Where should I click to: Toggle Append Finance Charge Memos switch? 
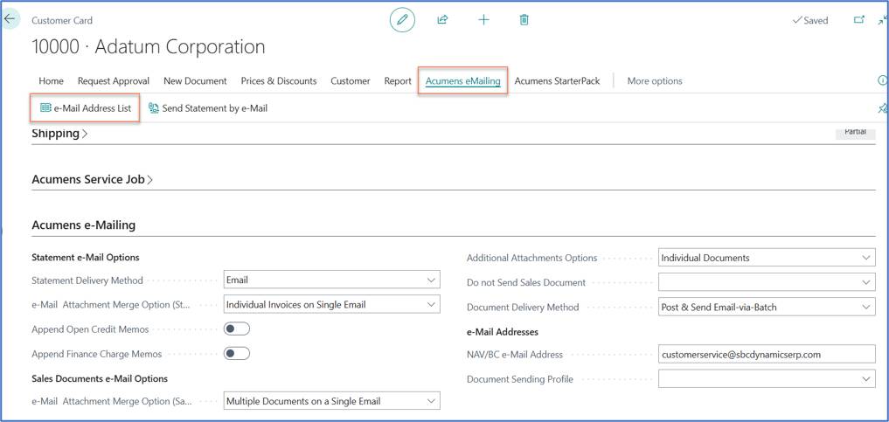tap(236, 354)
